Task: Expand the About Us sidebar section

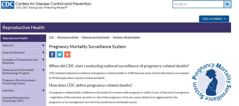Action: [43, 45]
